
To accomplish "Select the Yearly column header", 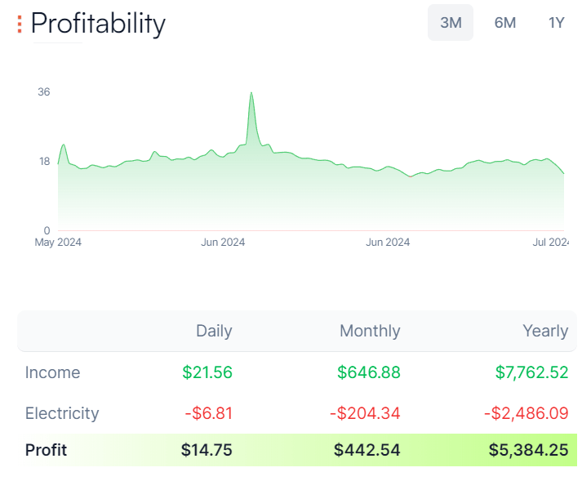I will click(x=545, y=331).
